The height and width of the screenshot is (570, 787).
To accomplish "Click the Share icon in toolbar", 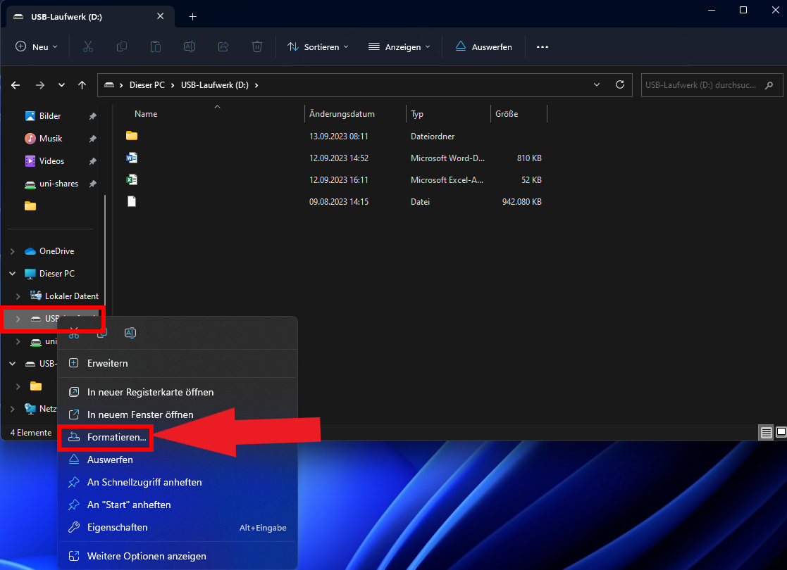I will (223, 46).
